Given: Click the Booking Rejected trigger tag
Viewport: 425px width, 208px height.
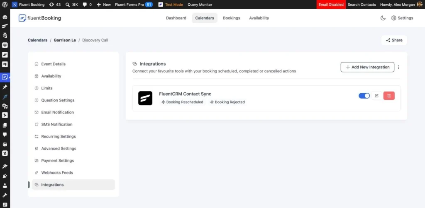Looking at the screenshot, I should (x=227, y=102).
